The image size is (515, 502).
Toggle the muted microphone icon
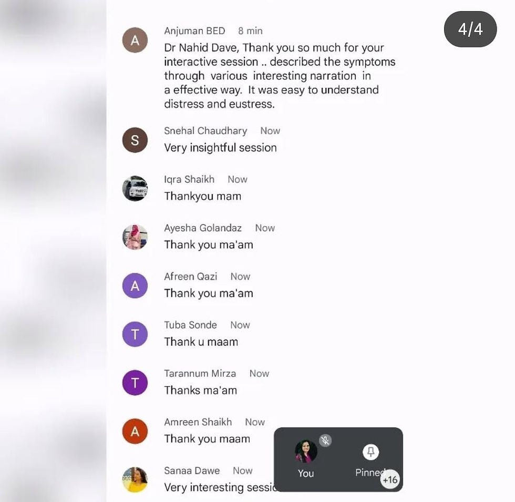[325, 440]
